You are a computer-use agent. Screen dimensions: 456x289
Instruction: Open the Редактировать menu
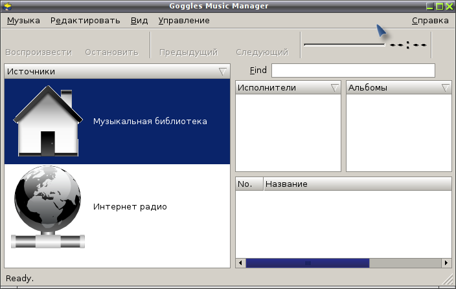[85, 21]
